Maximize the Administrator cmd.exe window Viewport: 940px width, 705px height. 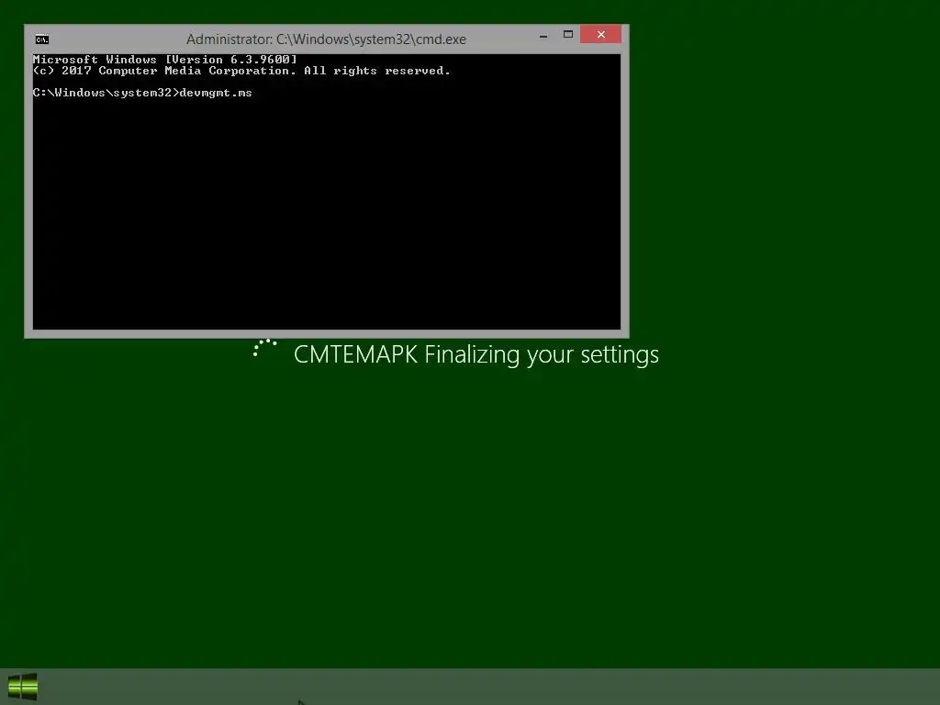coord(567,35)
